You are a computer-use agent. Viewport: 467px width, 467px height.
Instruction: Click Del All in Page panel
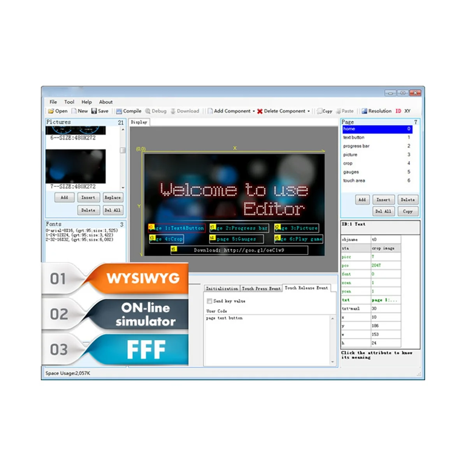click(383, 211)
